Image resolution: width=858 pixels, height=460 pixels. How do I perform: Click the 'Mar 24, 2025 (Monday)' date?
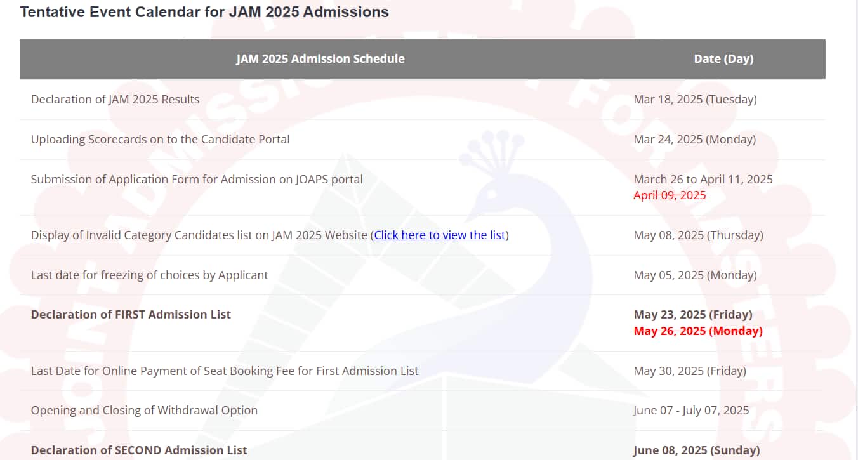point(694,139)
